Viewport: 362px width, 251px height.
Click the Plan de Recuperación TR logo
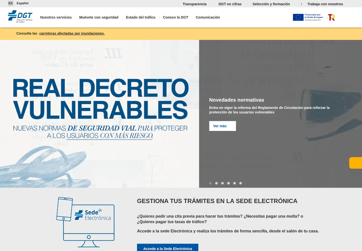331,17
